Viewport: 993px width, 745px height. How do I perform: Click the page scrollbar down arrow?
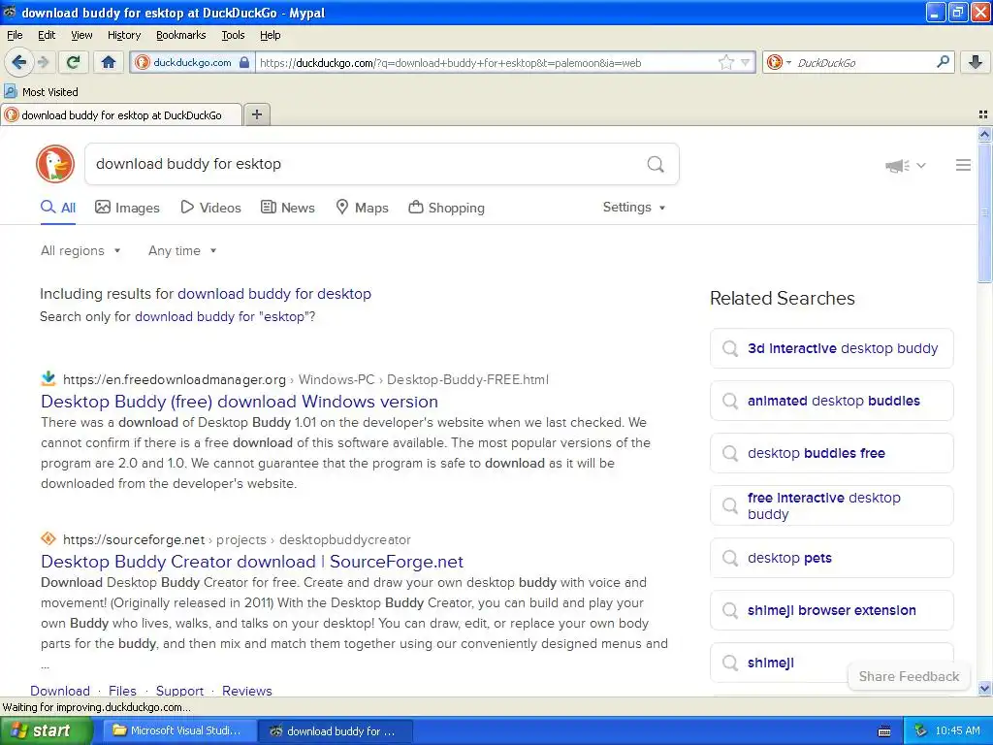tap(984, 689)
